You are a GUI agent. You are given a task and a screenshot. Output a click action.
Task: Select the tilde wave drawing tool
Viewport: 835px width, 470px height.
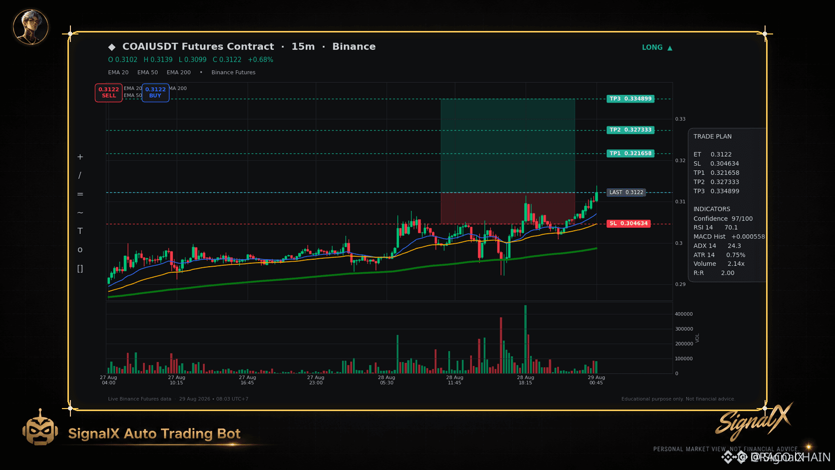tap(80, 213)
